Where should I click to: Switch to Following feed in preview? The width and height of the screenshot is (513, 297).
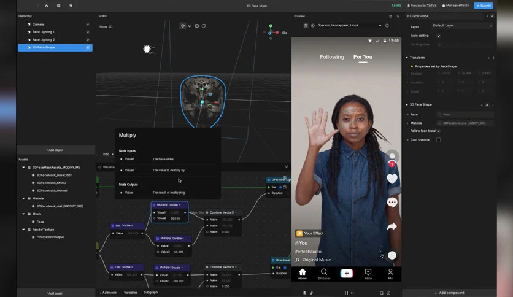point(332,57)
